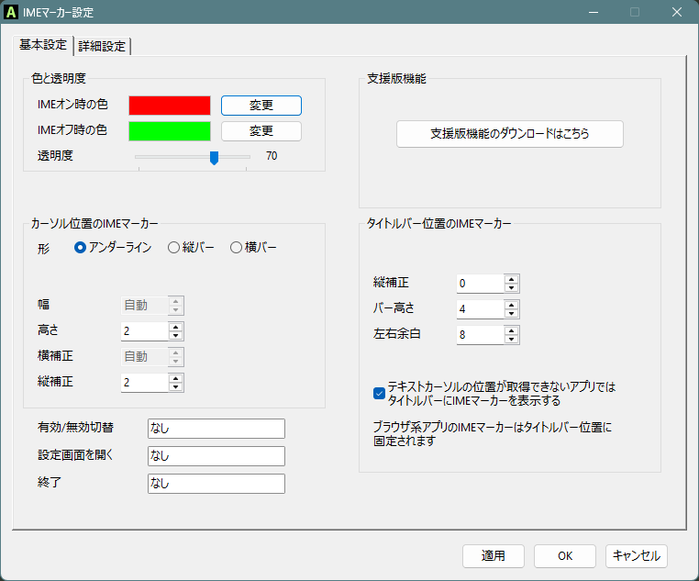This screenshot has width=699, height=581.
Task: Click the 終了 hotkey field
Action: pyautogui.click(x=216, y=484)
